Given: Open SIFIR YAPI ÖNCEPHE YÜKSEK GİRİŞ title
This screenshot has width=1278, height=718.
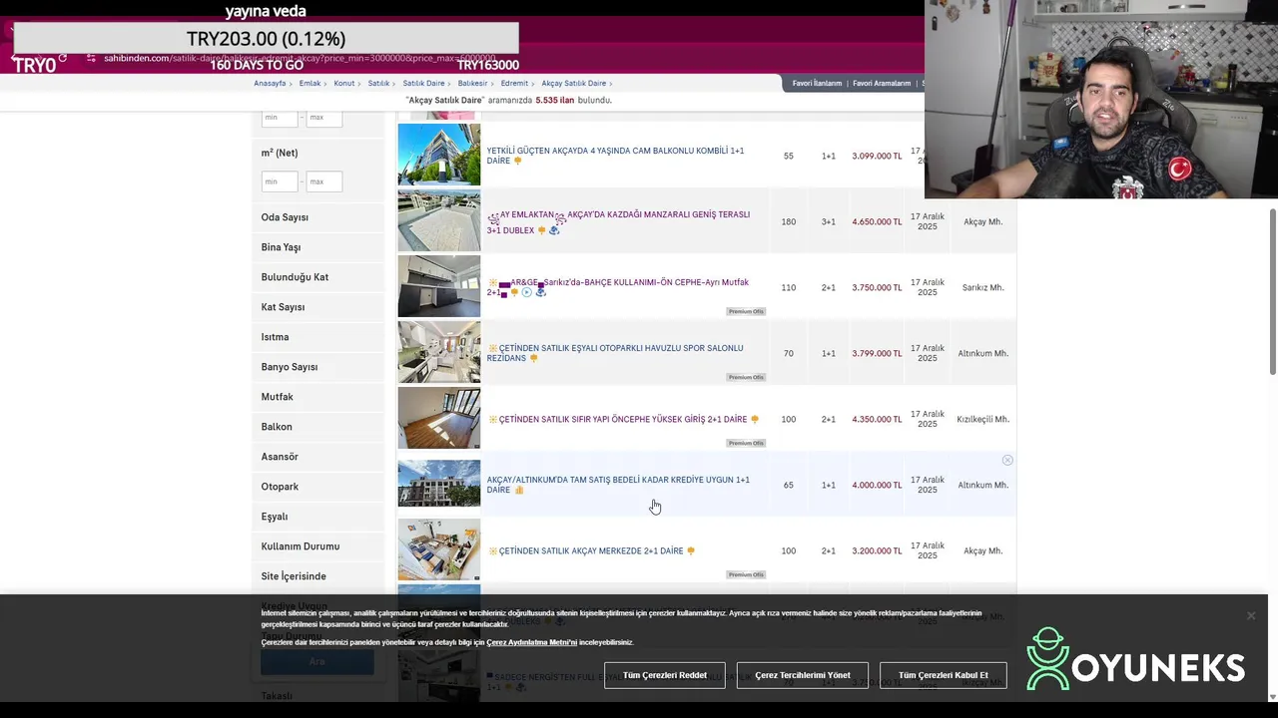Looking at the screenshot, I should 623,420.
